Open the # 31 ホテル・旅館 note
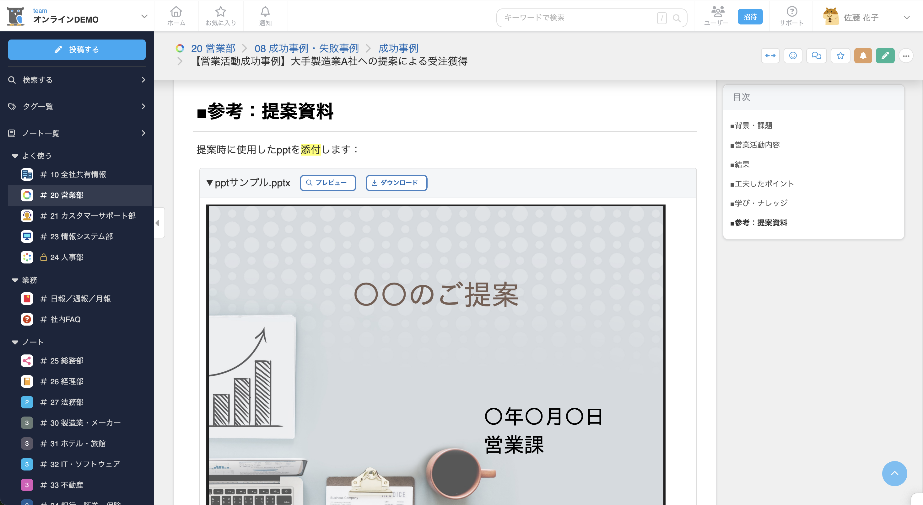Image resolution: width=923 pixels, height=505 pixels. coord(73,444)
